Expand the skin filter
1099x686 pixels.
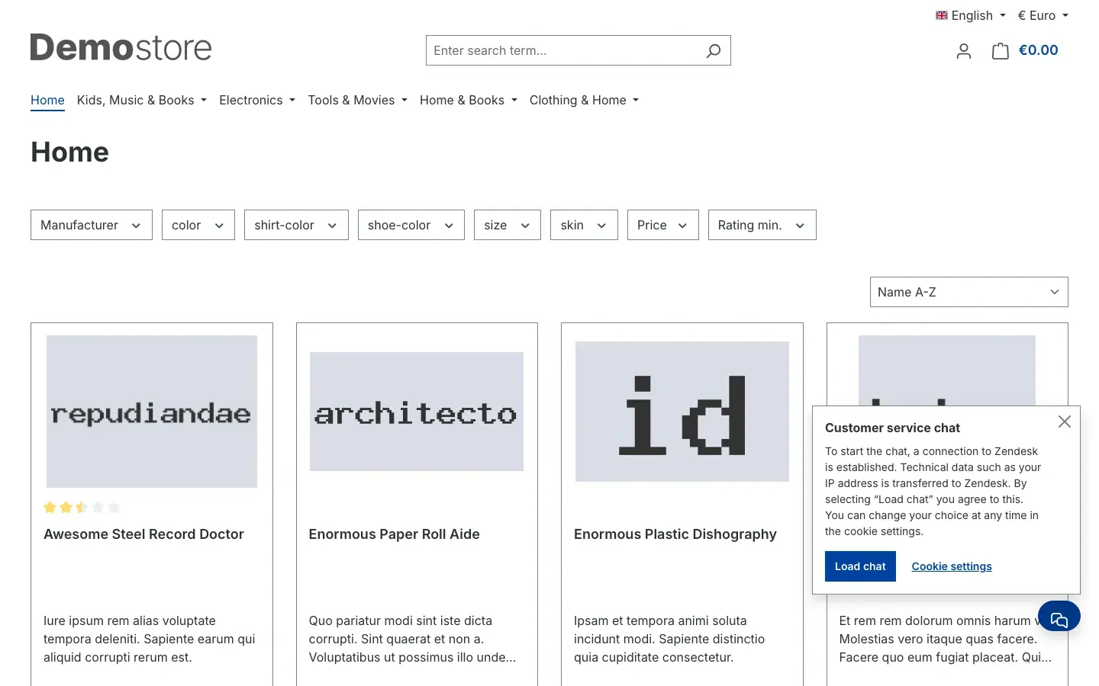pos(584,225)
